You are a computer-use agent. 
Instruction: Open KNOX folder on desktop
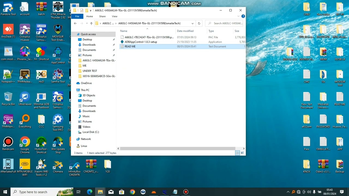(x=306, y=166)
